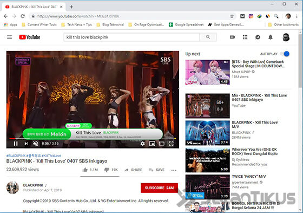Reload the page
The height and width of the screenshot is (213, 303).
pos(23,16)
